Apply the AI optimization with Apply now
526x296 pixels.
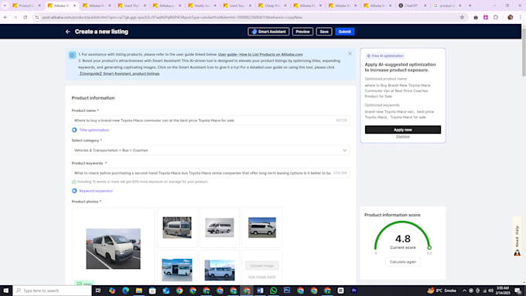click(403, 130)
